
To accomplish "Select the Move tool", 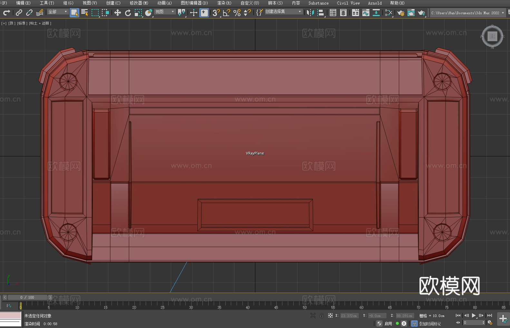I will [118, 13].
